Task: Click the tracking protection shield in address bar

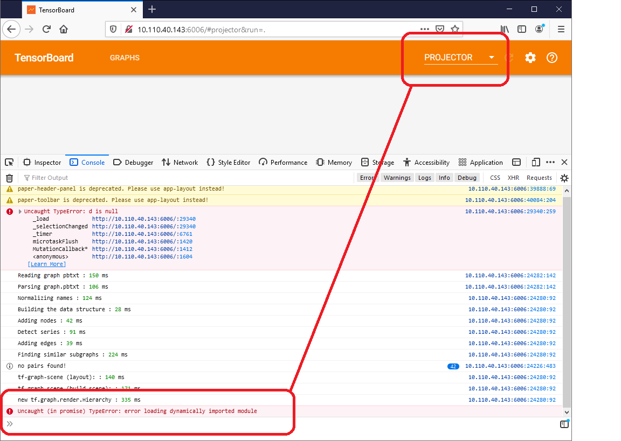Action: coord(113,29)
